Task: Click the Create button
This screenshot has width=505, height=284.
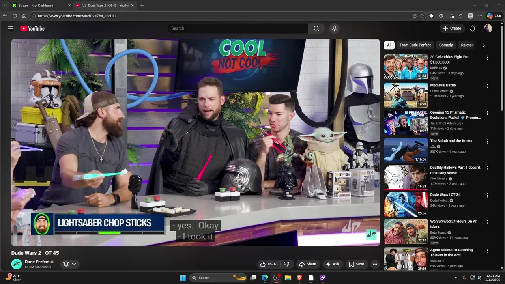Action: tap(452, 28)
